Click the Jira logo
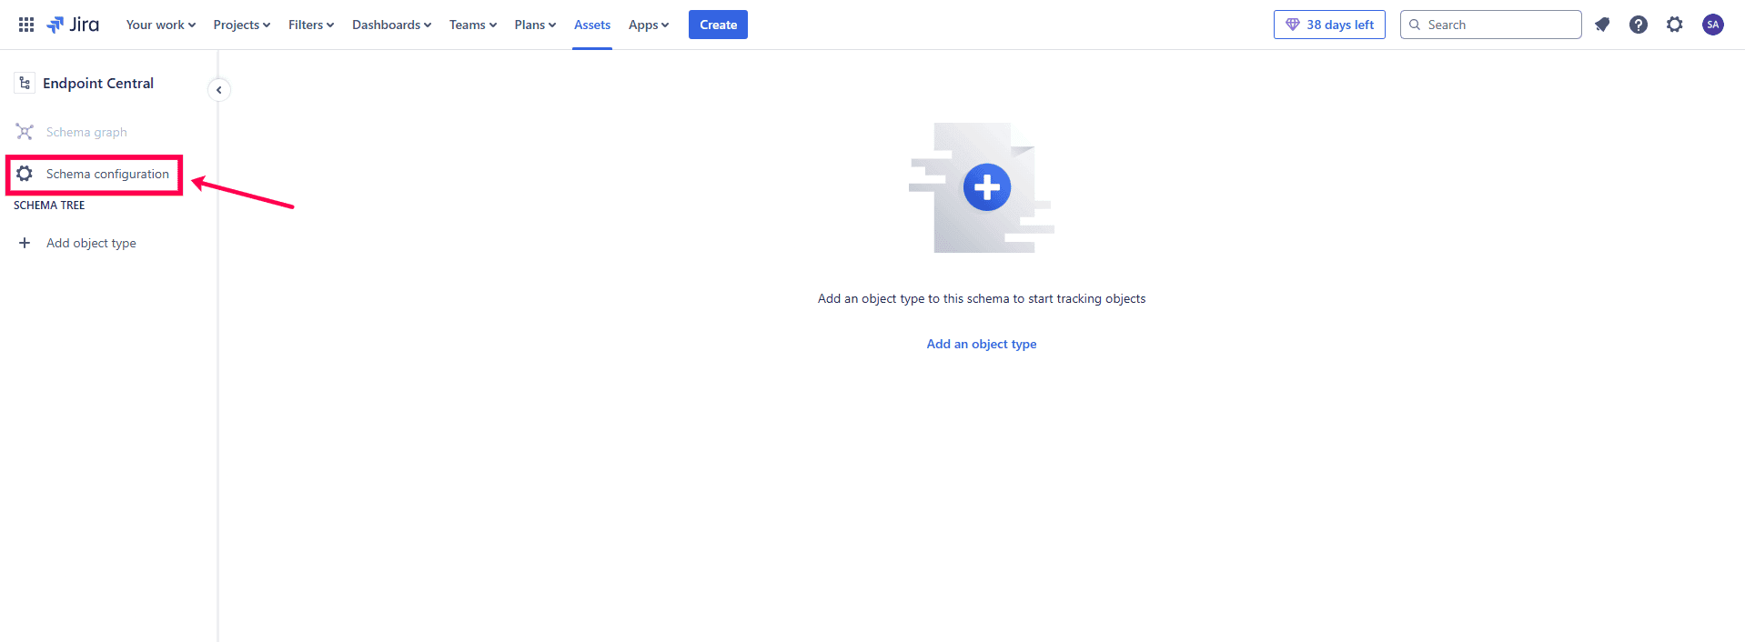 click(x=73, y=25)
